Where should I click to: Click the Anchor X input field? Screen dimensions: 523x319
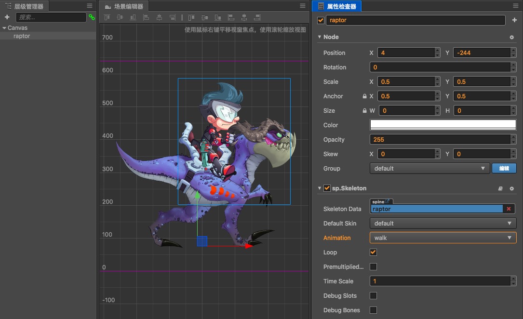click(406, 96)
